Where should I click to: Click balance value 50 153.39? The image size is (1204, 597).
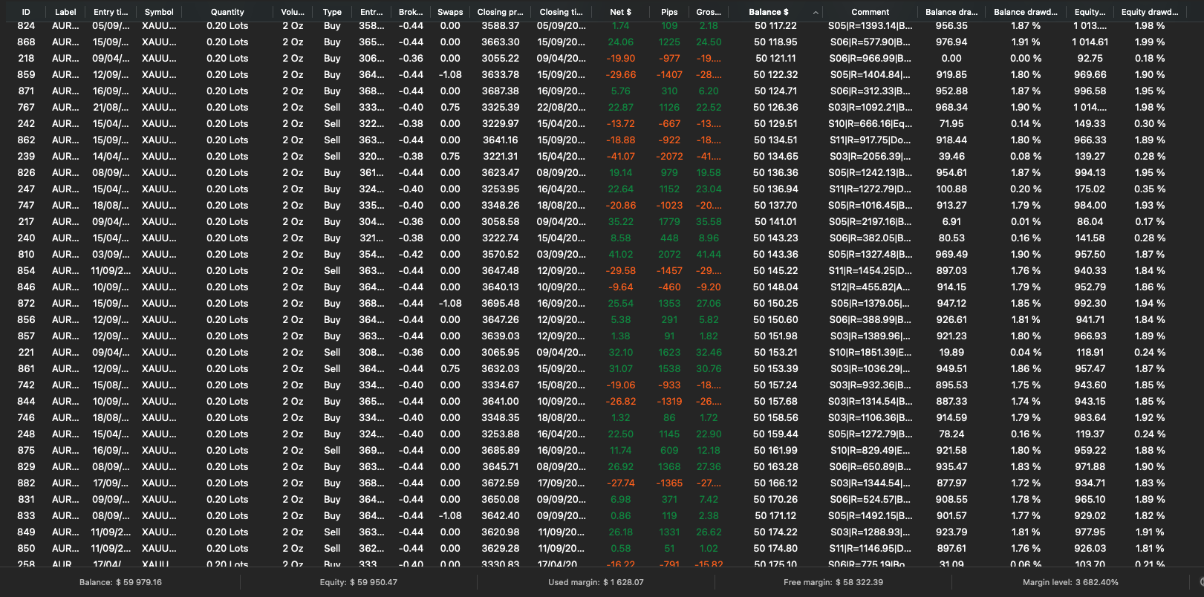(776, 369)
